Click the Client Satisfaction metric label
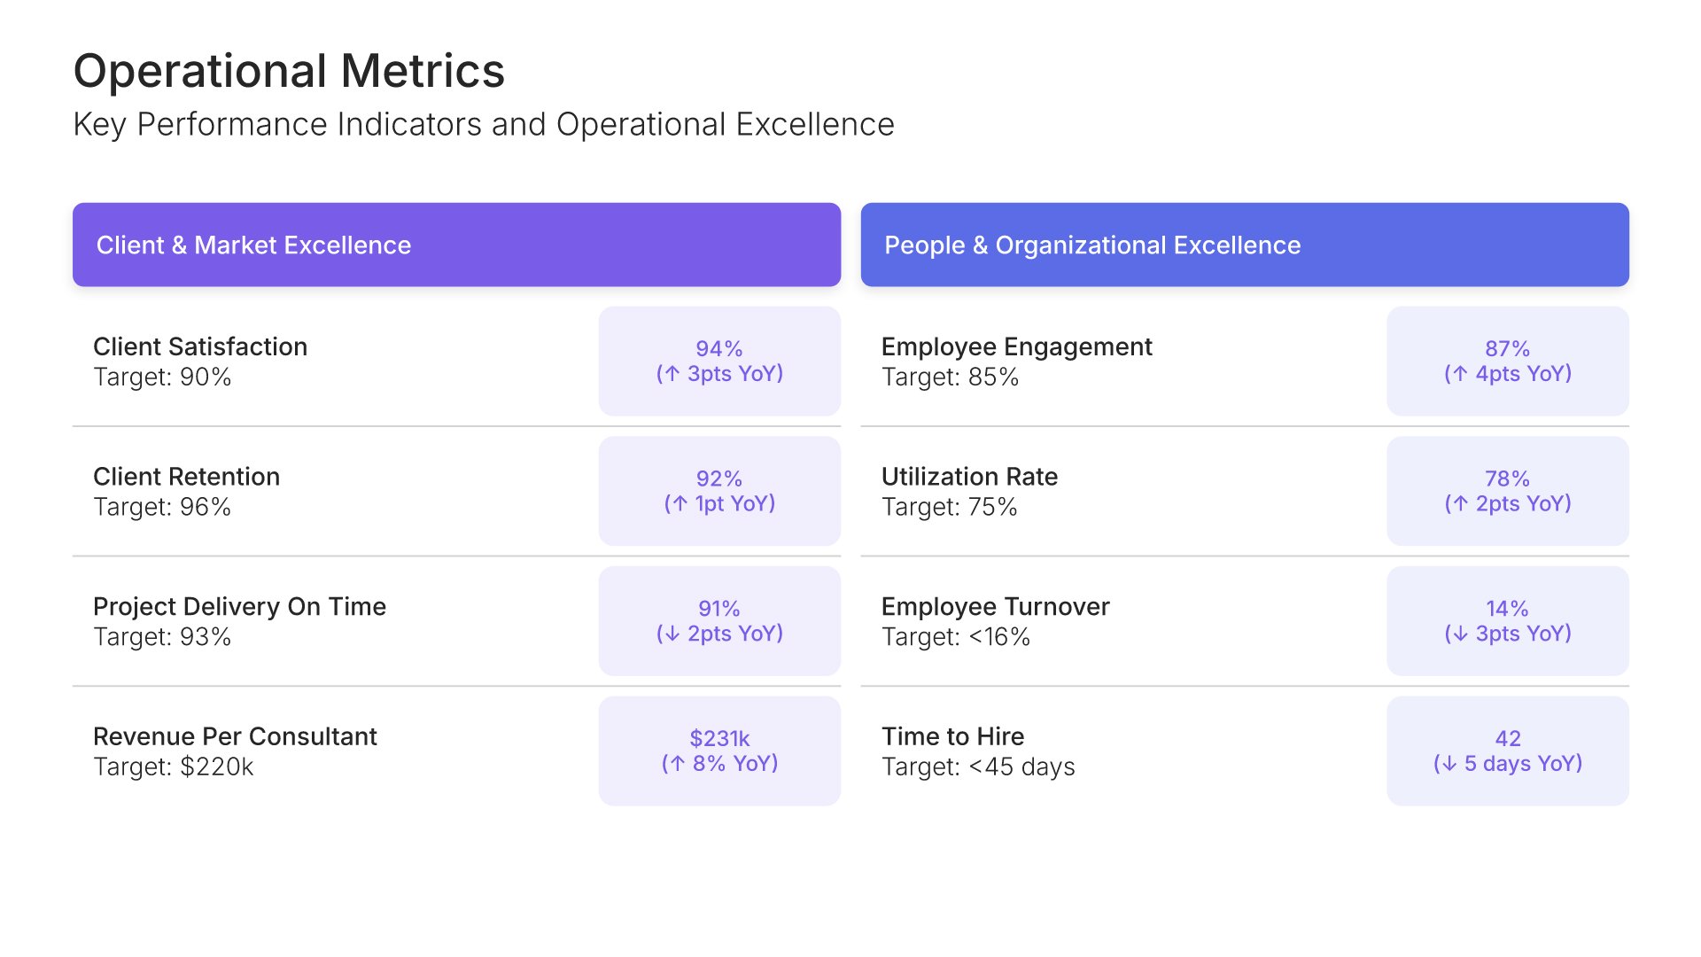The height and width of the screenshot is (957, 1701). [200, 346]
